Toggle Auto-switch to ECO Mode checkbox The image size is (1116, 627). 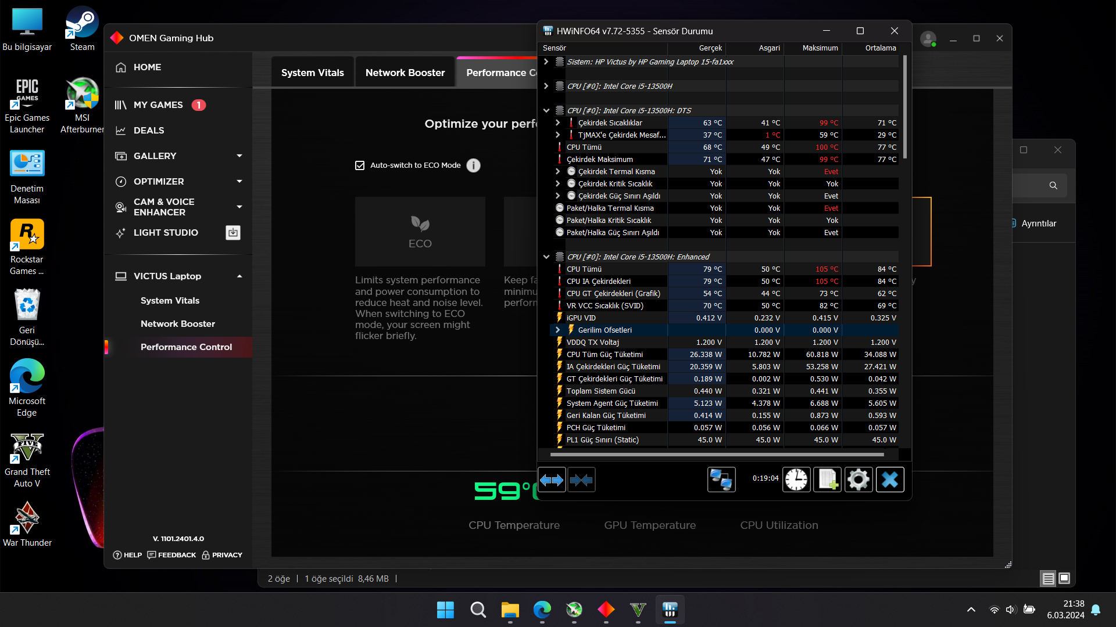[360, 165]
